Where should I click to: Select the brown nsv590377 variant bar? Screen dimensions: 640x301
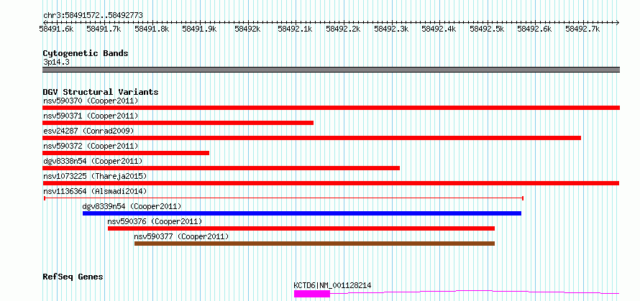tap(314, 244)
